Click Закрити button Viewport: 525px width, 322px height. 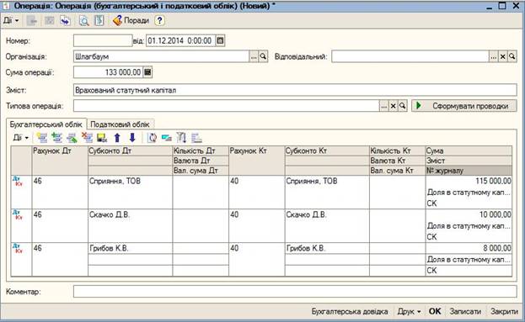click(504, 311)
